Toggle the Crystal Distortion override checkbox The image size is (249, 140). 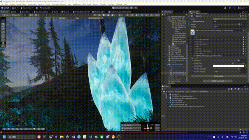193,56
